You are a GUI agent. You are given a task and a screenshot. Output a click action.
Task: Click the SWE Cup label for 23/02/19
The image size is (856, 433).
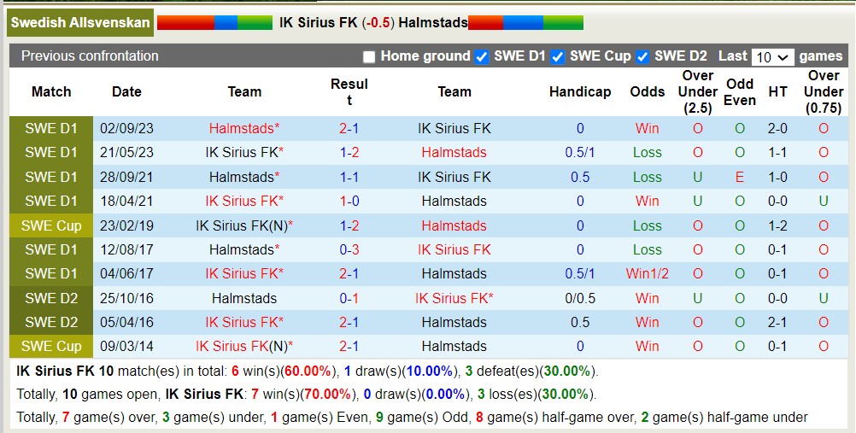51,226
